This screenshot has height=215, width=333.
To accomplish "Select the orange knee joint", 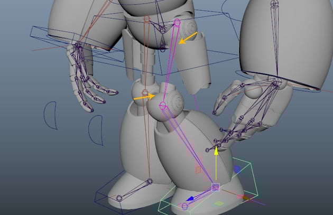I will coord(145,93).
